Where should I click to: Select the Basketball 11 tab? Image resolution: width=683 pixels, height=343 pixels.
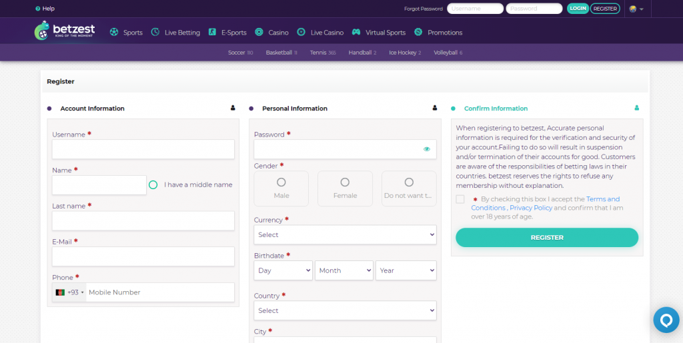[x=281, y=53]
